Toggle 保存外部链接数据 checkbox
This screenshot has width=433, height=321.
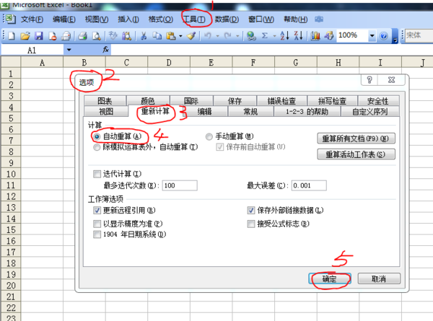click(x=250, y=211)
